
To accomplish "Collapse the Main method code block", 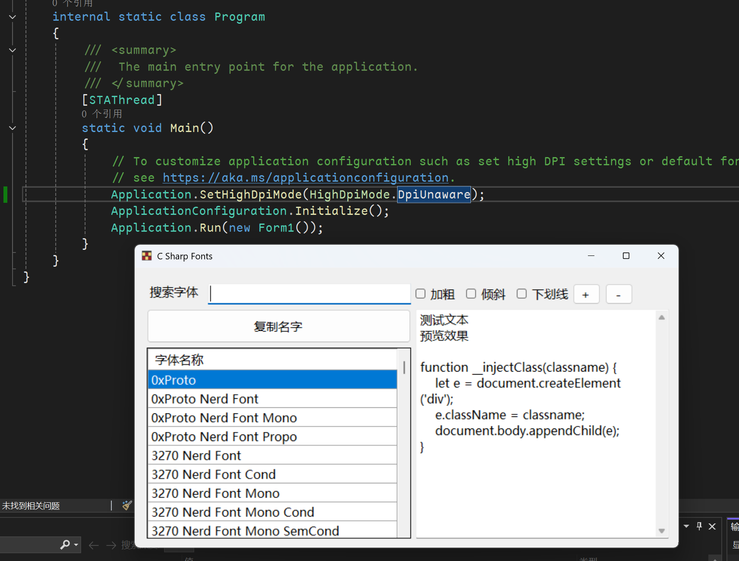I will (x=13, y=128).
